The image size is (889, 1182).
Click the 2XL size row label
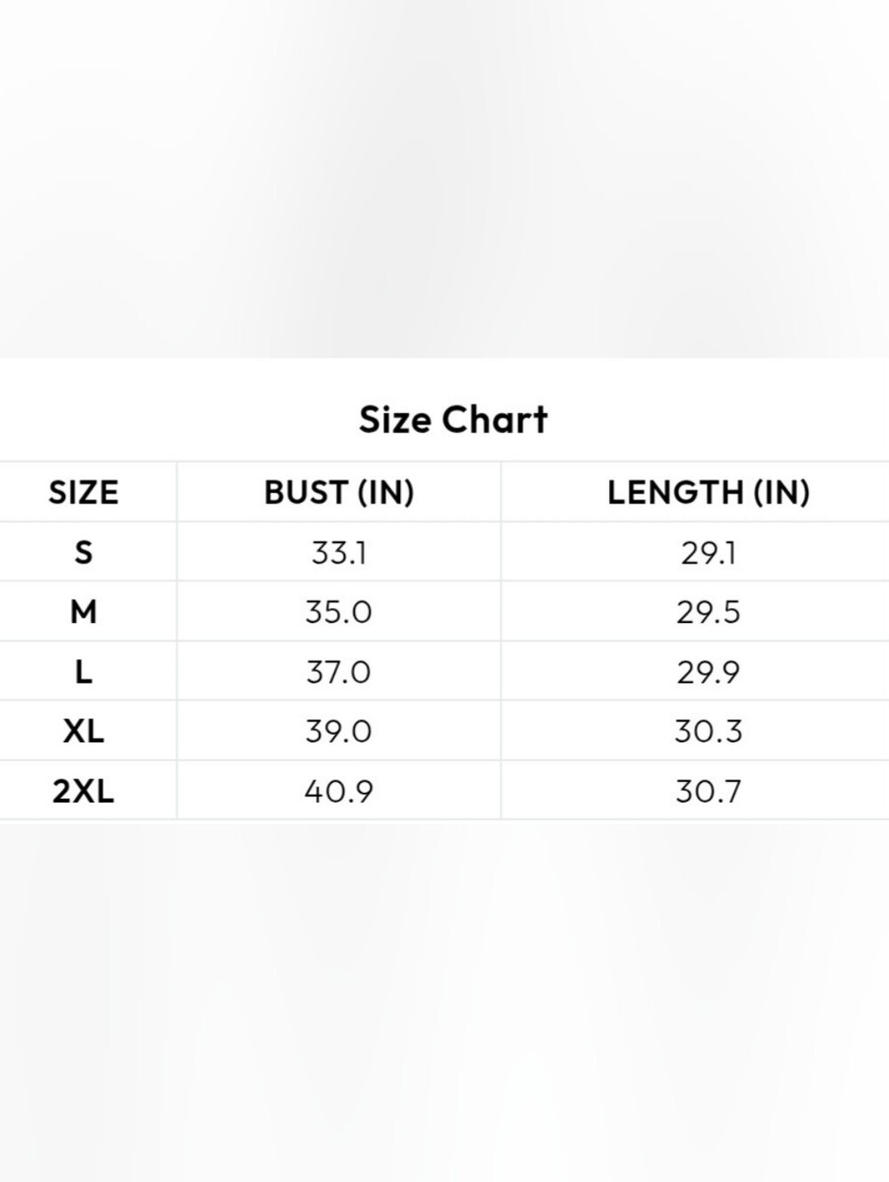click(x=84, y=791)
